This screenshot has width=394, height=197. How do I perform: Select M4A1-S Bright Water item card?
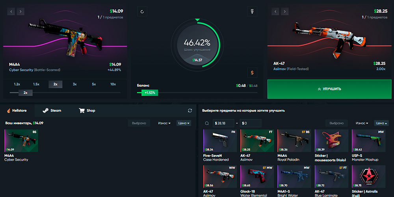(294, 181)
